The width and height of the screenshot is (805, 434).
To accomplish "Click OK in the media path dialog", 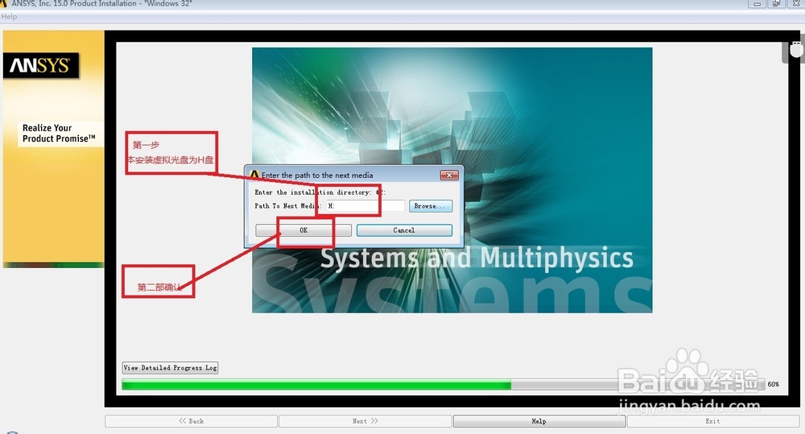I will [x=303, y=230].
